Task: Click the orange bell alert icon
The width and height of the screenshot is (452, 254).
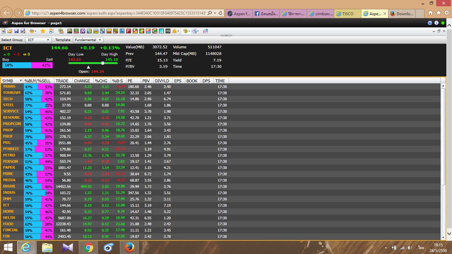Action: point(174,31)
